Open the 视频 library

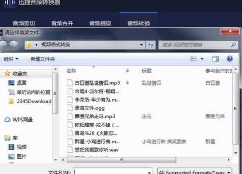(21, 147)
